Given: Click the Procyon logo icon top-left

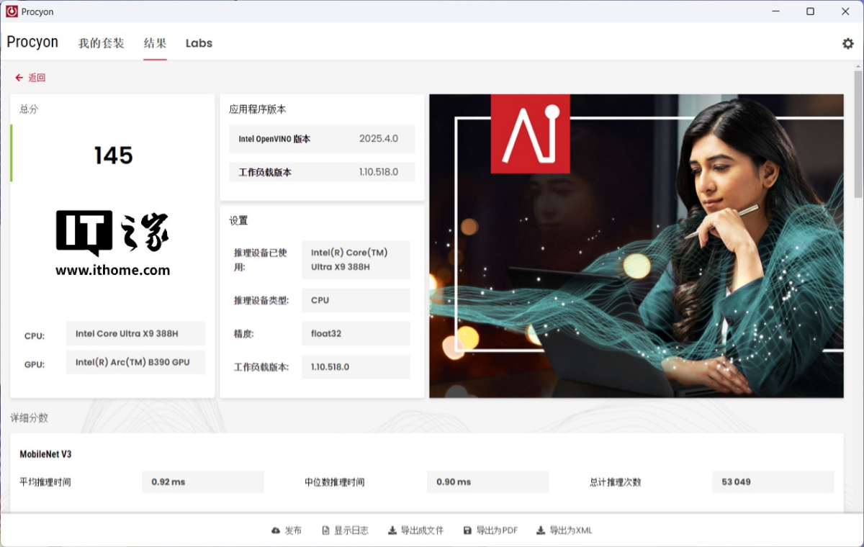Looking at the screenshot, I should point(10,12).
